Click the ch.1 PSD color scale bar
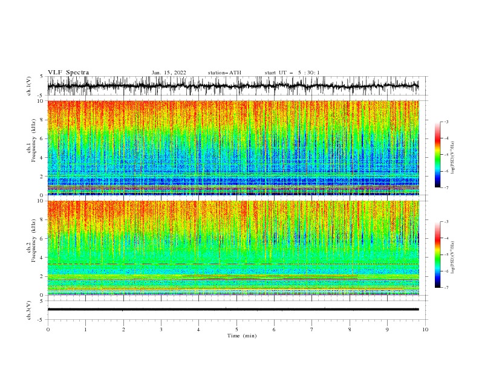The height and width of the screenshot is (370, 479). coord(437,154)
